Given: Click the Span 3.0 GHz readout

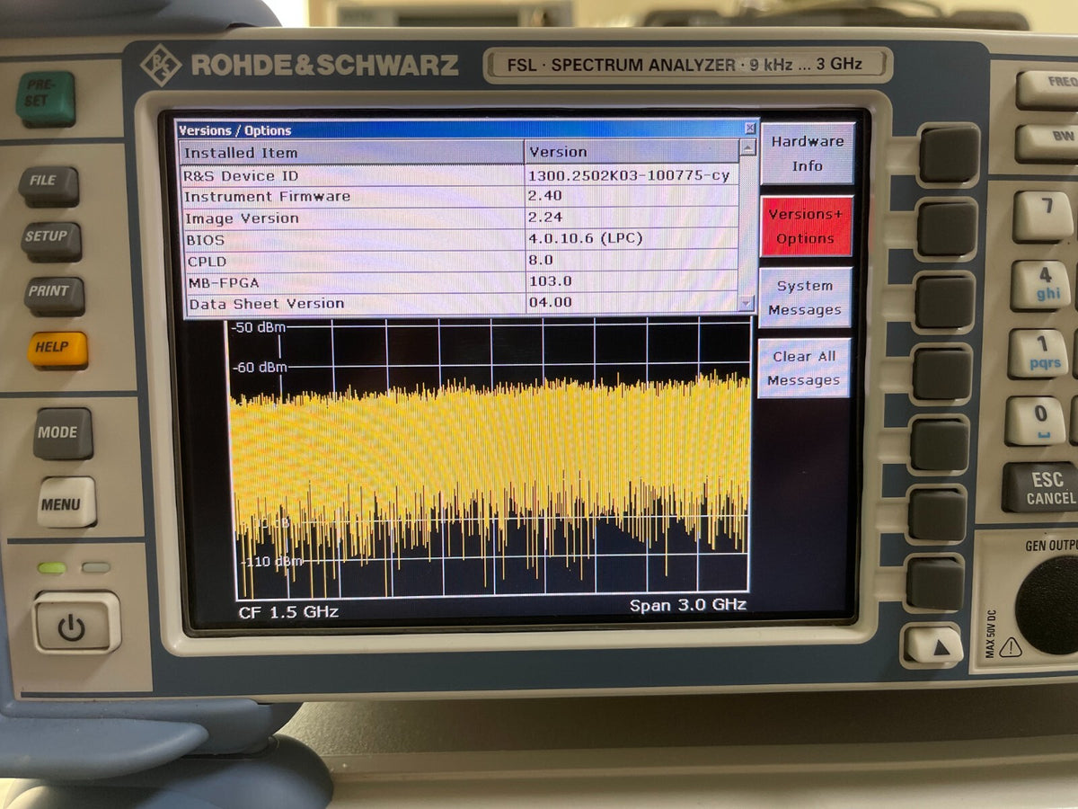Looking at the screenshot, I should (x=687, y=606).
